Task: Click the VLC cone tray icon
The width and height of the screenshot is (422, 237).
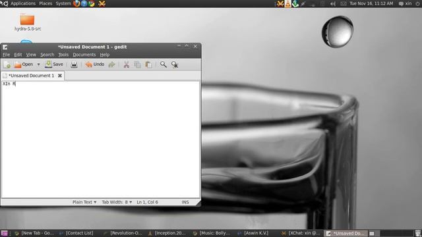Action: tap(287, 3)
